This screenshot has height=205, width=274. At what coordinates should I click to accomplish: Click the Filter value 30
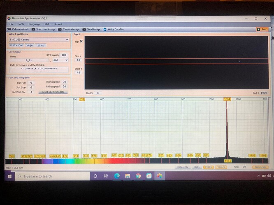244,167
